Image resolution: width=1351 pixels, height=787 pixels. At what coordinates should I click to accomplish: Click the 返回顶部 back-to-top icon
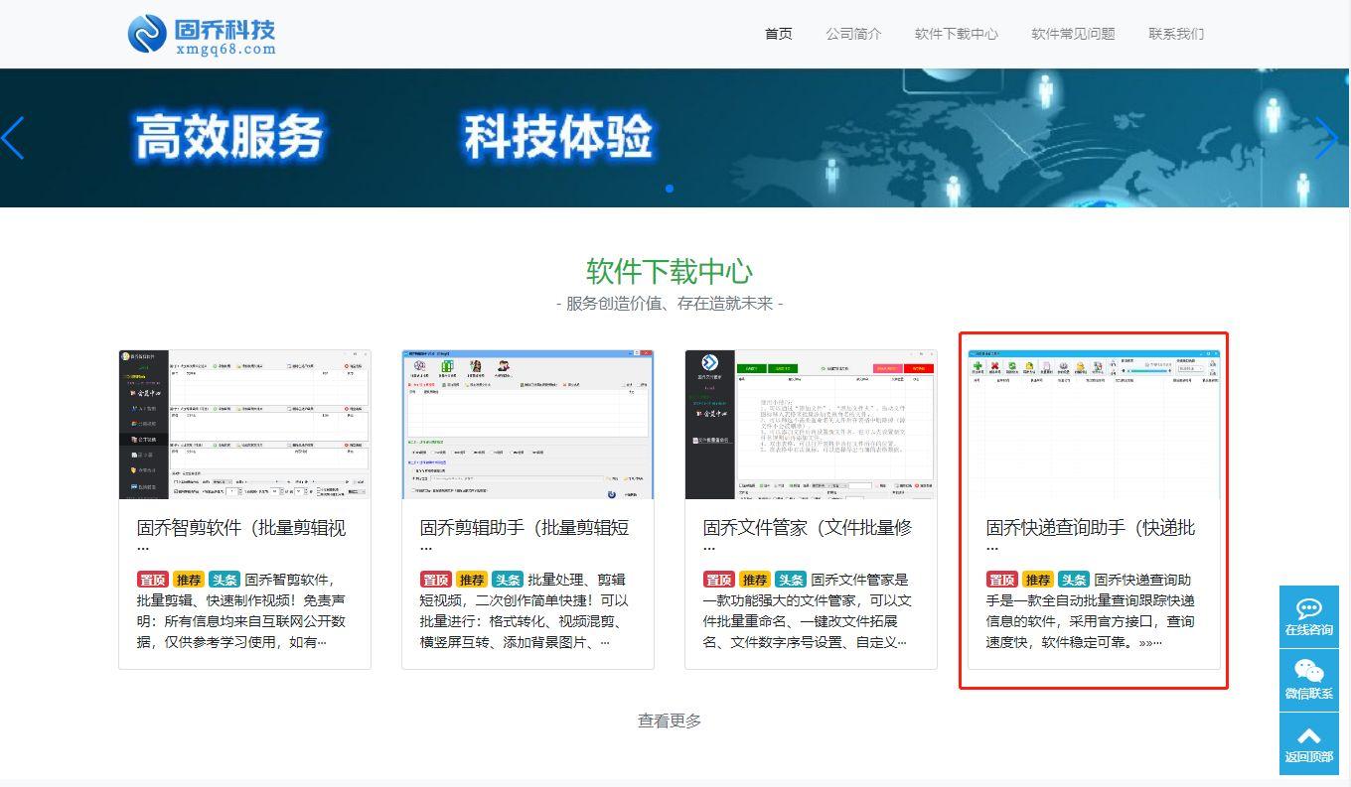point(1308,742)
